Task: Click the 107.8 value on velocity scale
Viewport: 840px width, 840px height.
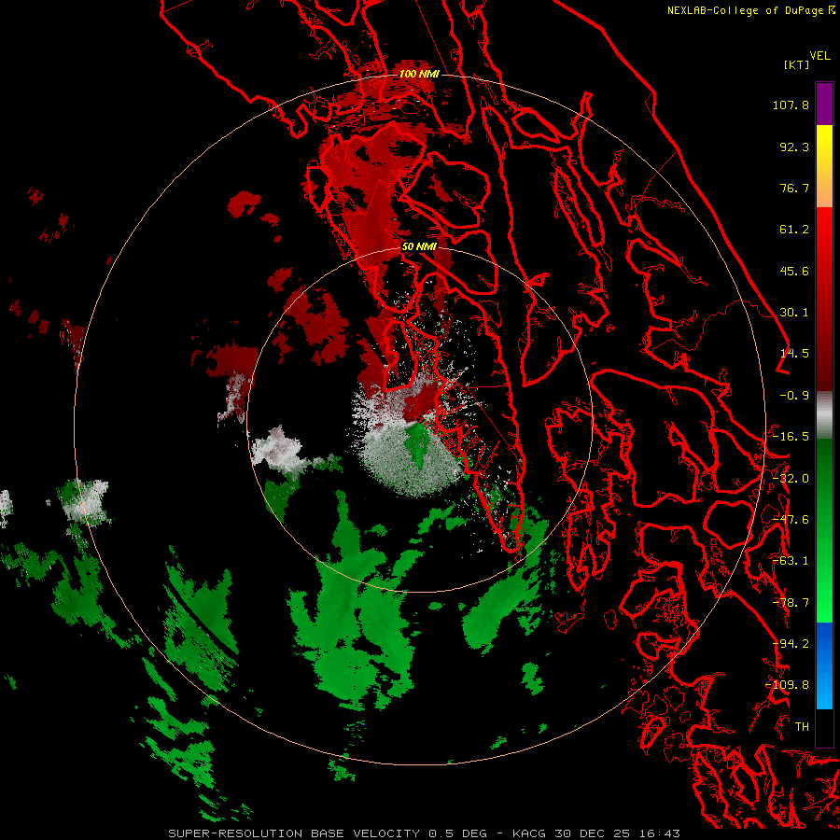Action: pos(791,105)
